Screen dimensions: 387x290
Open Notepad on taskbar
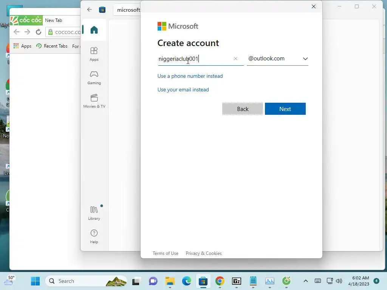click(253, 281)
